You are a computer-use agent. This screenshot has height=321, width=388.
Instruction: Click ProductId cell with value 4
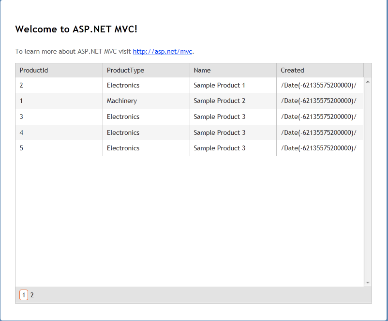coord(21,132)
